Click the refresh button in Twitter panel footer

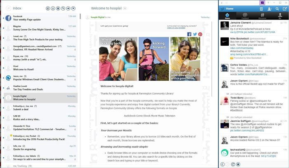233,164
